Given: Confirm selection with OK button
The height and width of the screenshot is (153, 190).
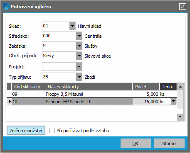Looking at the screenshot, I should coord(136,143).
